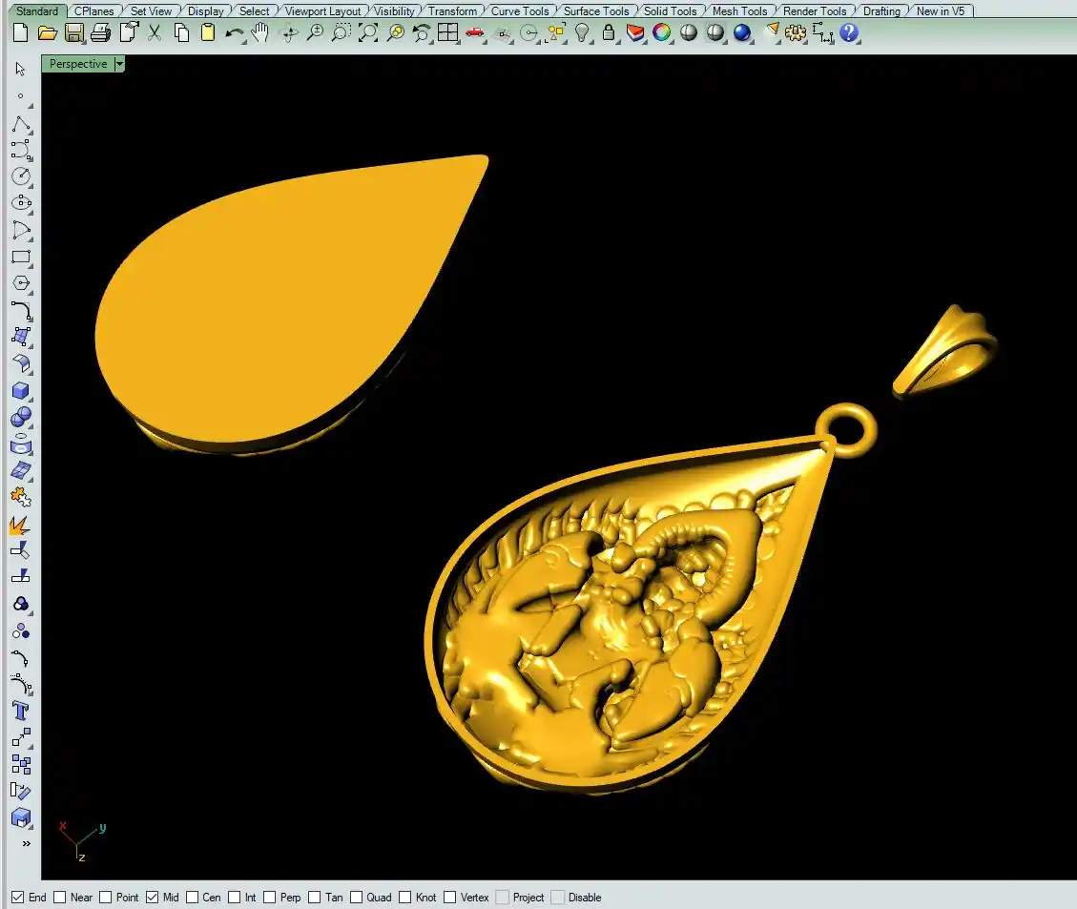Viewport: 1077px width, 909px height.
Task: Uncheck the Mid object snap
Action: pyautogui.click(x=153, y=898)
